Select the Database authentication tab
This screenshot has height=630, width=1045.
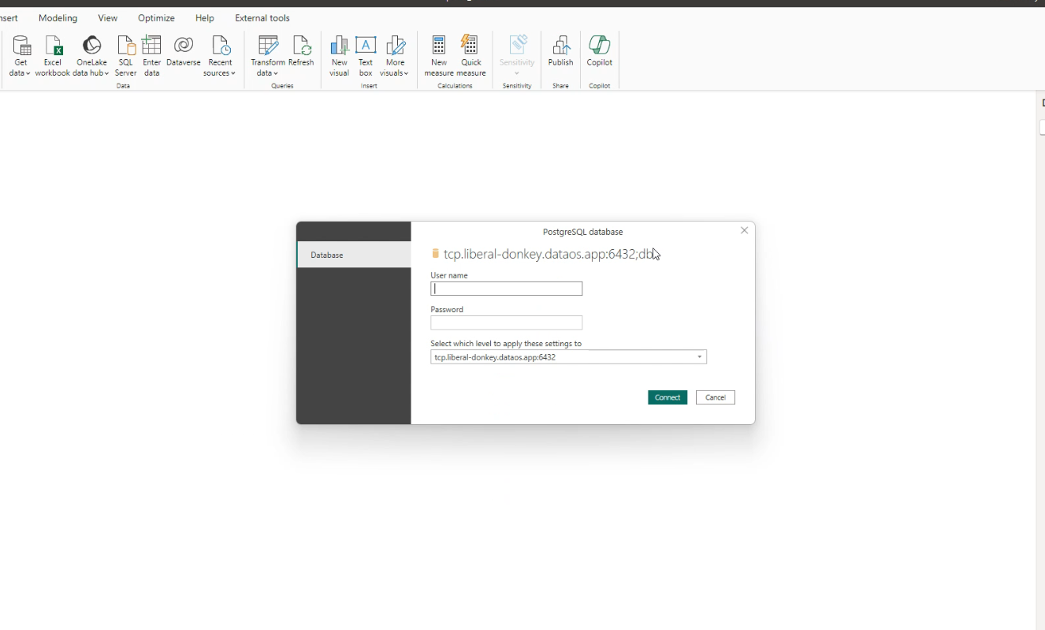tap(354, 255)
